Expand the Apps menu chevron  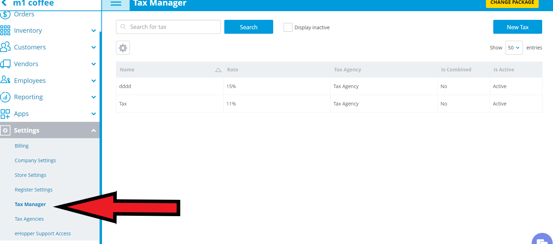[x=94, y=114]
